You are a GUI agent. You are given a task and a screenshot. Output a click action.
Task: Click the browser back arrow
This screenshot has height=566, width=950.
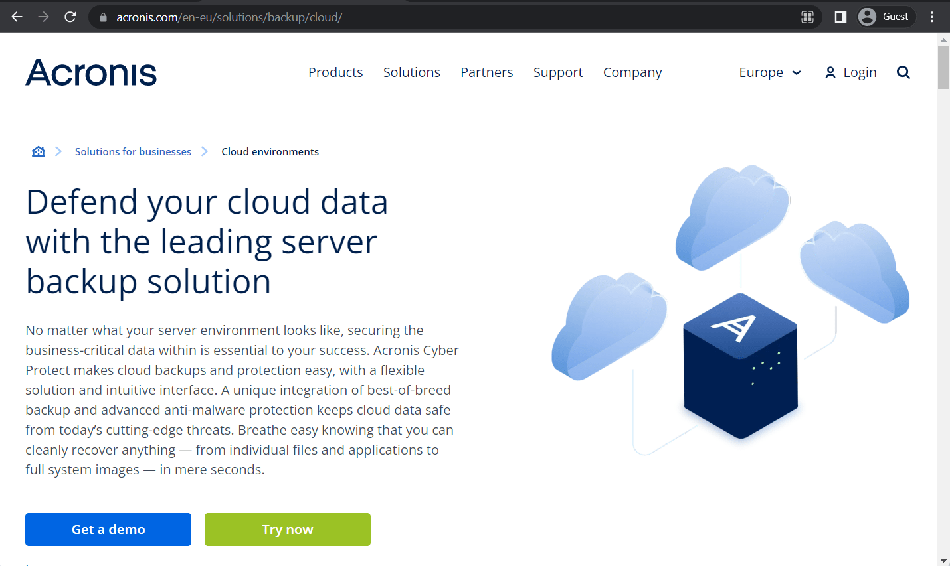tap(16, 17)
